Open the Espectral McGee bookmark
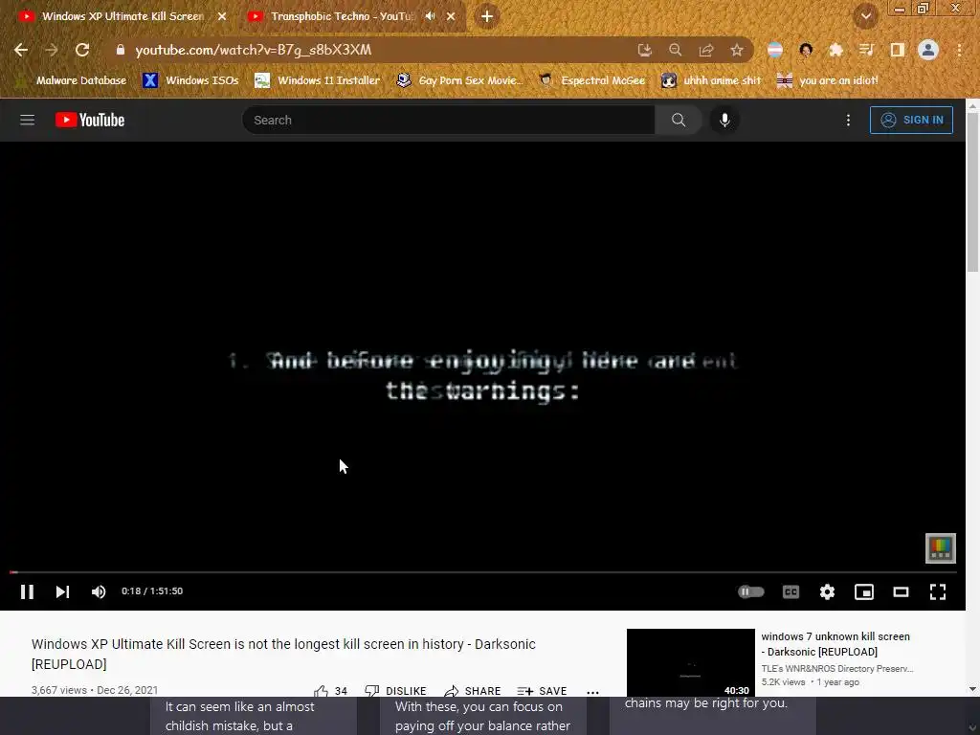 (591, 80)
